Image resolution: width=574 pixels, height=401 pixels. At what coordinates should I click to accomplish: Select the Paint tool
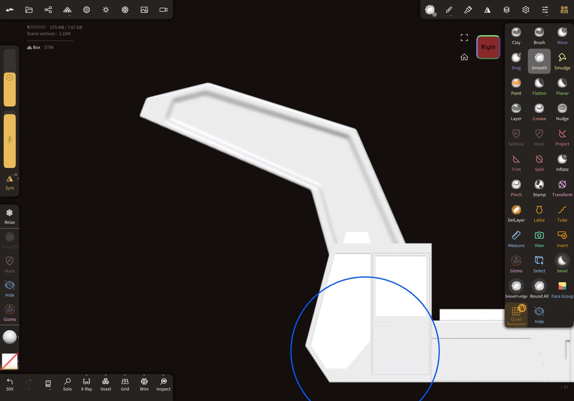(x=516, y=86)
